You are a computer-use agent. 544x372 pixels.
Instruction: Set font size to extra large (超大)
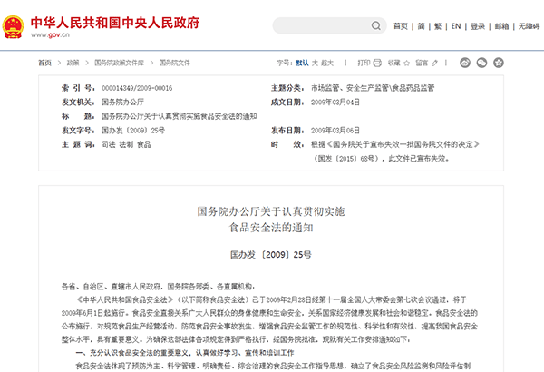(328, 64)
